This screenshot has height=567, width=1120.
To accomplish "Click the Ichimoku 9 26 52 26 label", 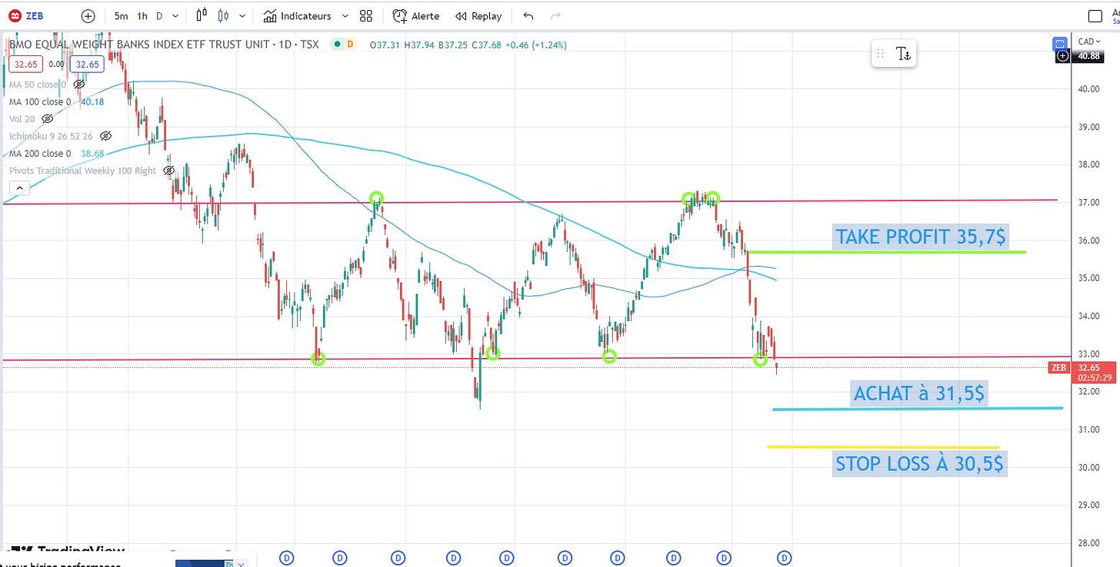I will pos(51,136).
